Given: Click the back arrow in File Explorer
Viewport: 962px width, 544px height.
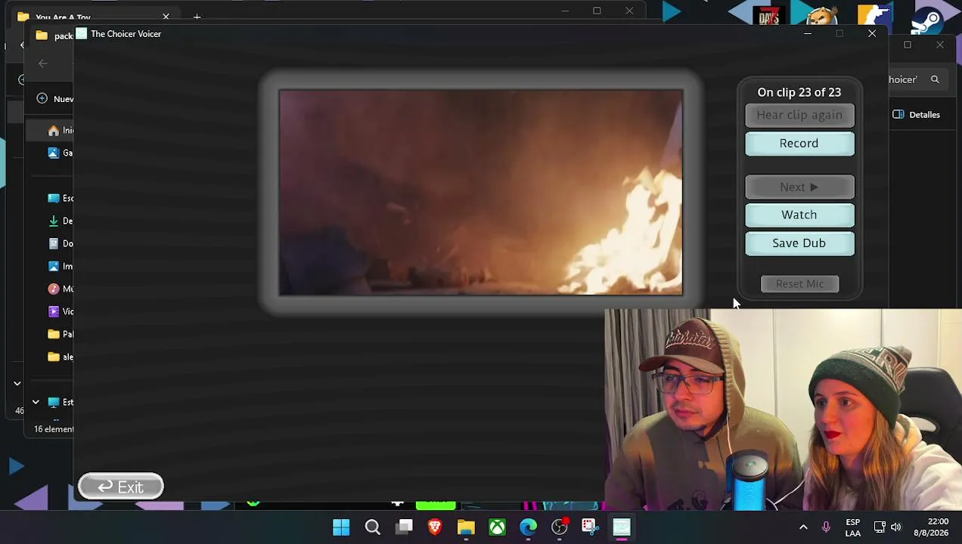Looking at the screenshot, I should pos(43,63).
